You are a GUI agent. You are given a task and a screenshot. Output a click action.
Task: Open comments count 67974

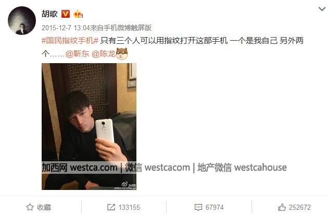click(x=215, y=208)
